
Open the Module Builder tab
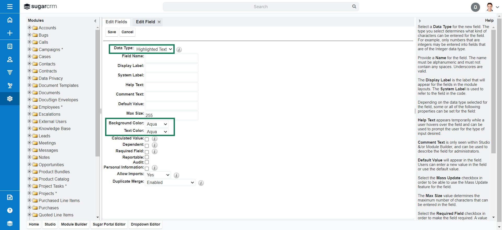[x=74, y=225]
